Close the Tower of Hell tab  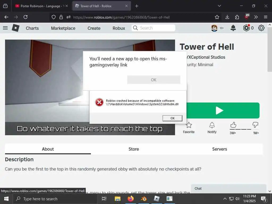(x=126, y=6)
